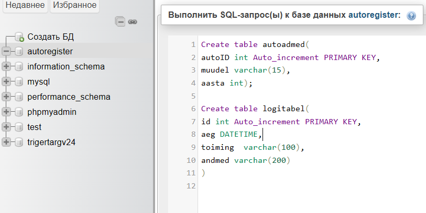This screenshot has height=213, width=426.
Task: Open the phpmyadmin database
Action: click(x=52, y=112)
